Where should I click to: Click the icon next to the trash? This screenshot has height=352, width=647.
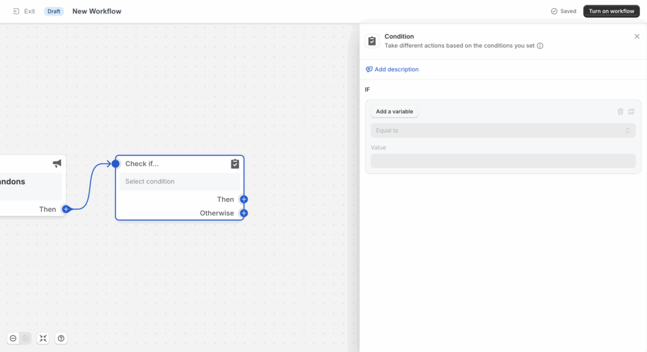[x=631, y=111]
